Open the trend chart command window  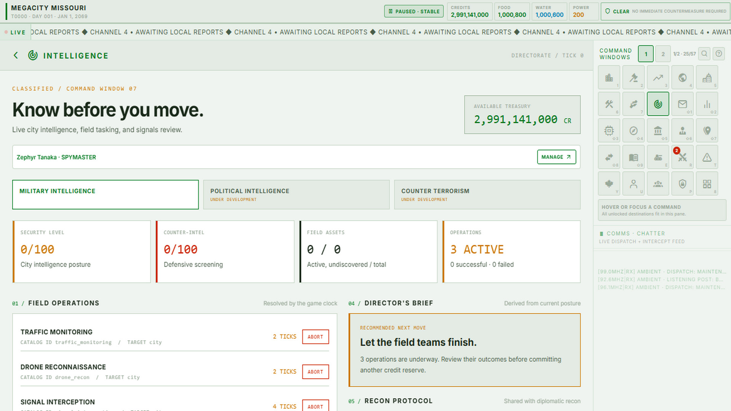(x=658, y=77)
